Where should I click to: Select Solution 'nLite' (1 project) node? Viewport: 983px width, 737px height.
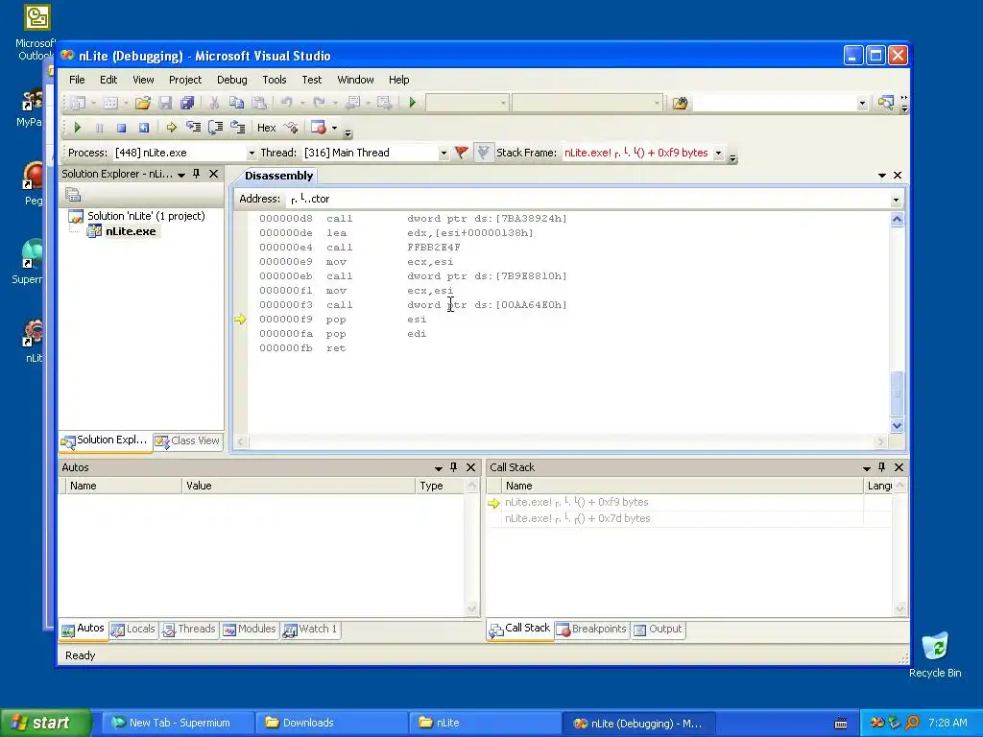tap(146, 216)
